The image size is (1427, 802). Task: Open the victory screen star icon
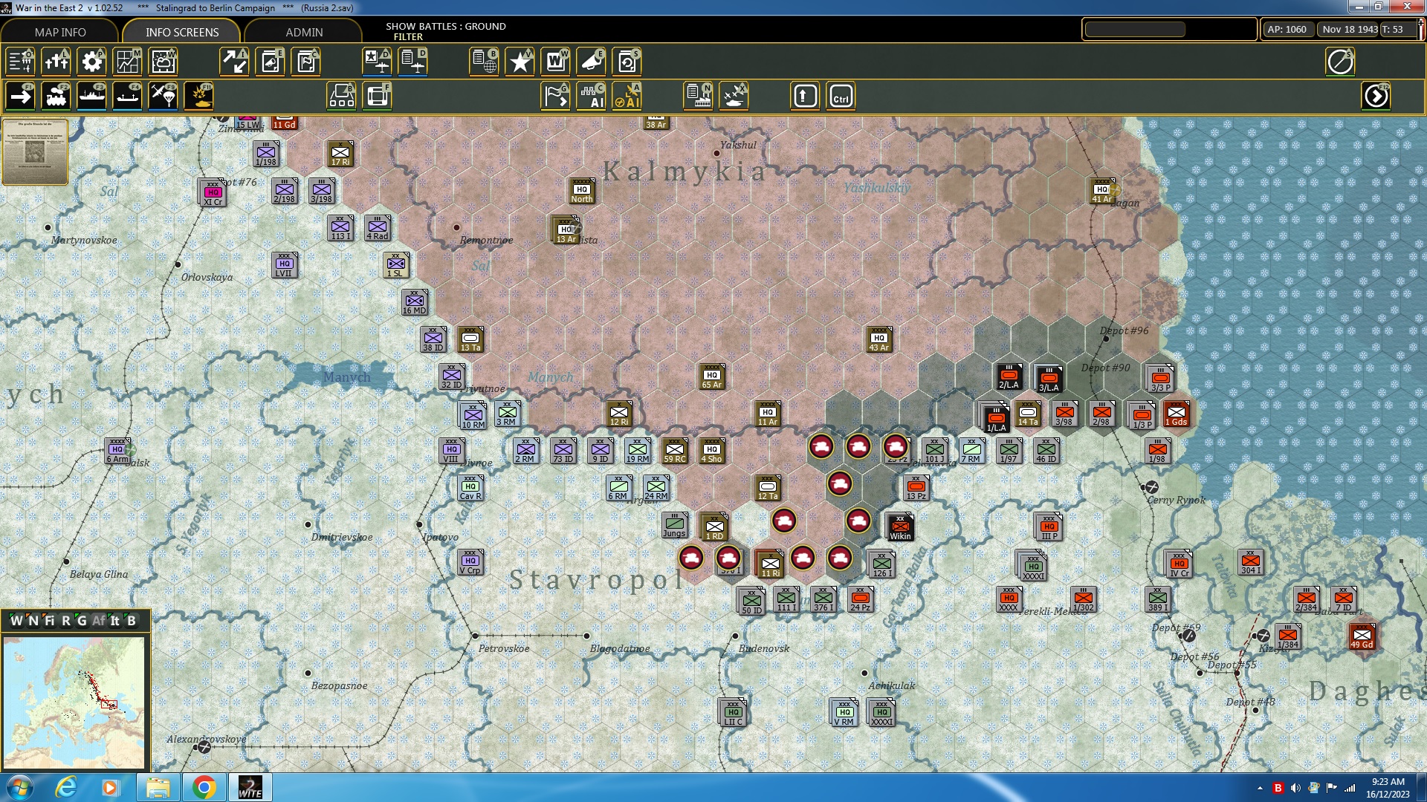point(520,62)
